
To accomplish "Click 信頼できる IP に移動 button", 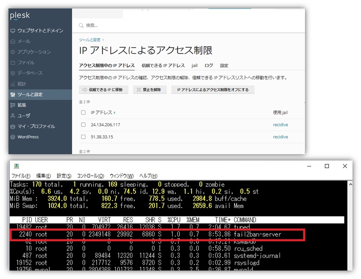I will pos(104,90).
